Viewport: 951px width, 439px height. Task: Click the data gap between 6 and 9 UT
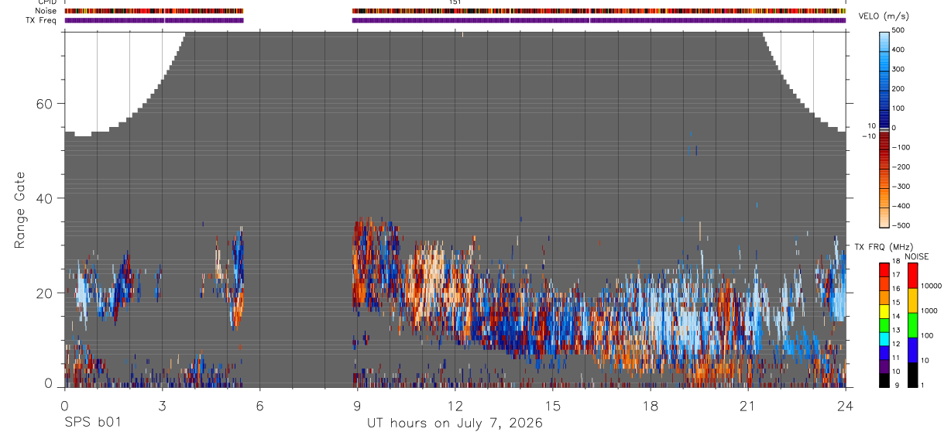(298, 209)
